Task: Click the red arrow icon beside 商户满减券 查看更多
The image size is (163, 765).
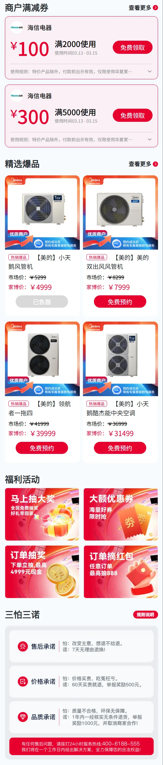Action: (155, 8)
